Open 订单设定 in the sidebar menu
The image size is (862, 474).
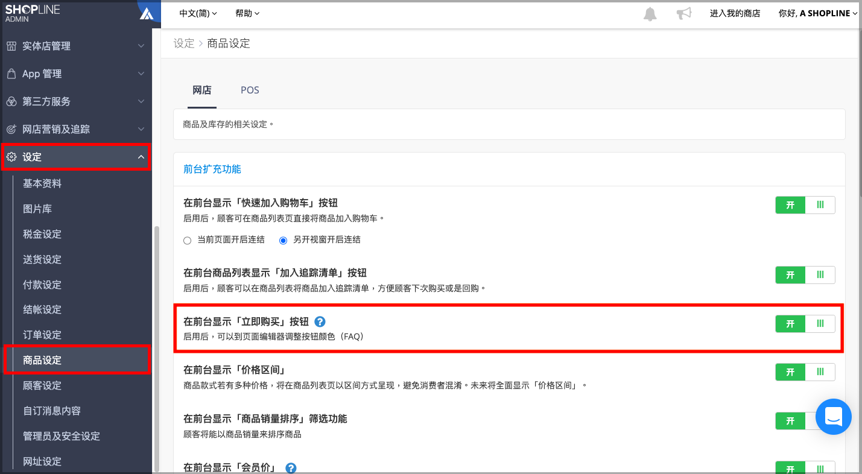click(42, 335)
